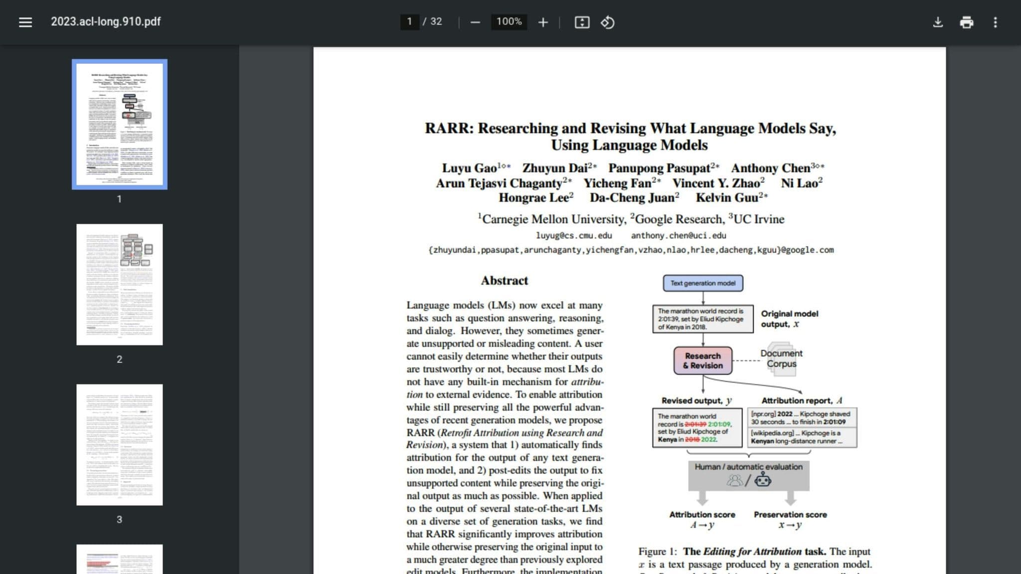The height and width of the screenshot is (574, 1021).
Task: Click author name 'Panupong Pasupat'
Action: coord(659,168)
